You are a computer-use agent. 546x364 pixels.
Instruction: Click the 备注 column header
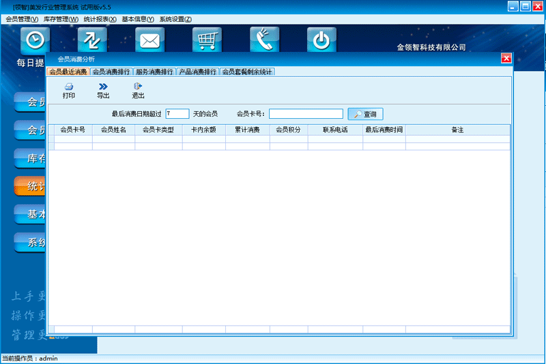[457, 130]
